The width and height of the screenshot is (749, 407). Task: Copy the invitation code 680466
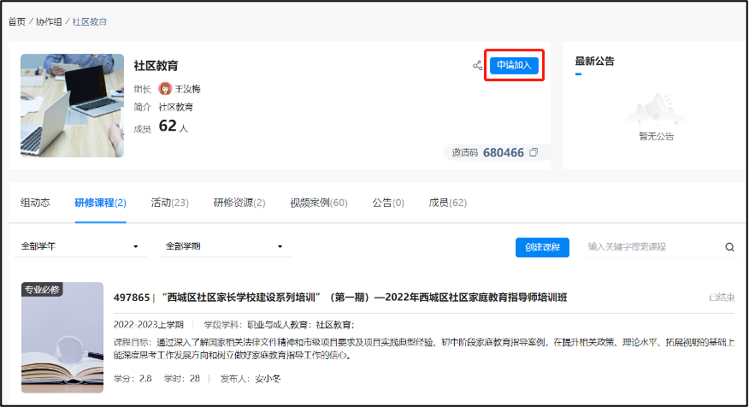click(534, 153)
